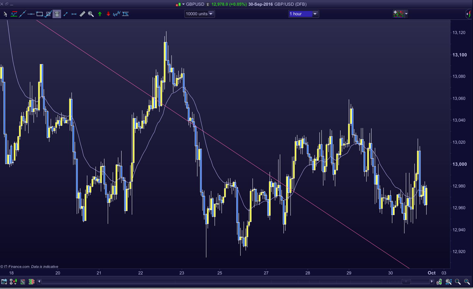473x289 pixels.
Task: Expand the chart style dropdown beside GBPUSD
Action: [183, 4]
